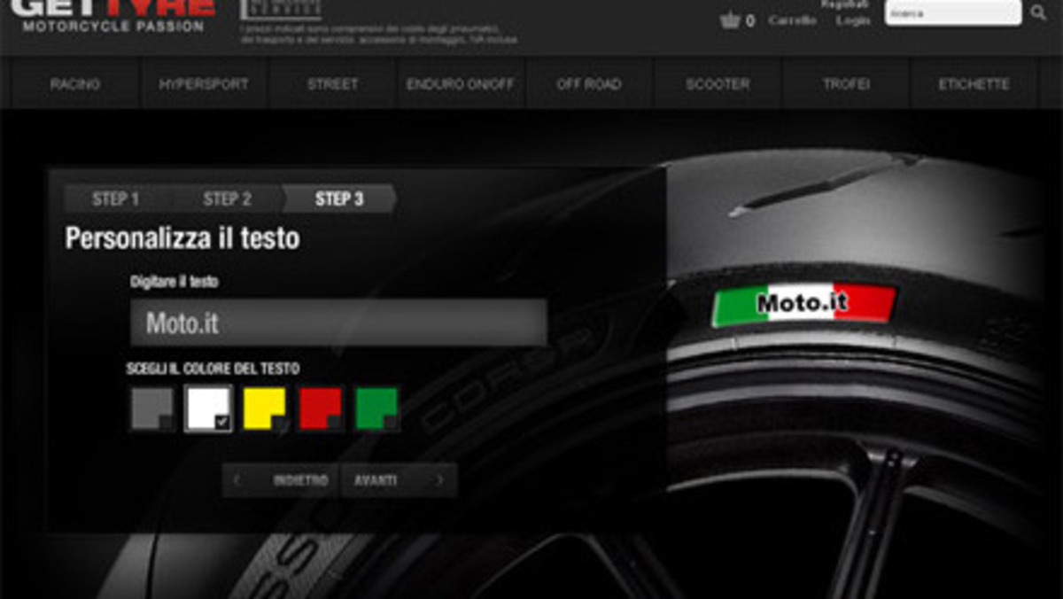Click the cart item count '0'
The width and height of the screenshot is (1063, 599).
[x=750, y=20]
